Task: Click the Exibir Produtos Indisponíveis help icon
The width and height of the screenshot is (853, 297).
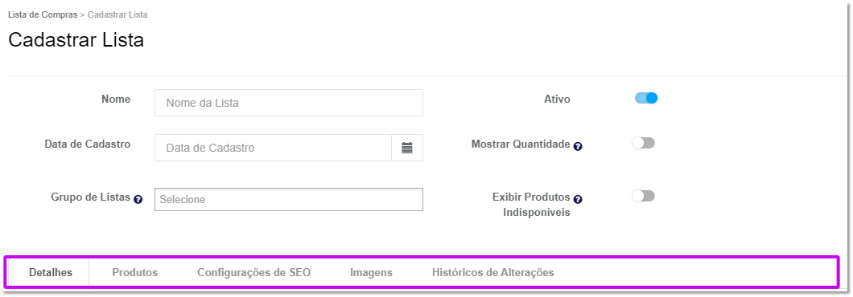Action: (578, 199)
